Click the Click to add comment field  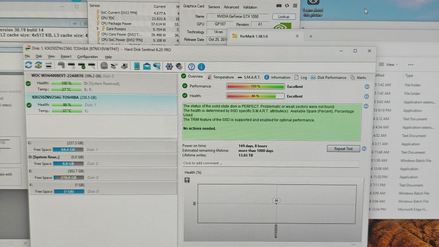[x=271, y=163]
